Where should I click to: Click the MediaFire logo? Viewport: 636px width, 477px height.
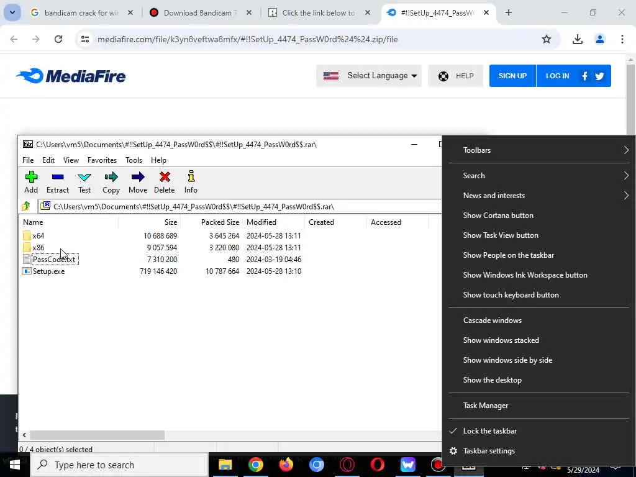pyautogui.click(x=71, y=76)
